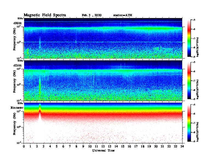Click the "dH/dt" panel label
The width and height of the screenshot is (217, 168).
[18, 23]
